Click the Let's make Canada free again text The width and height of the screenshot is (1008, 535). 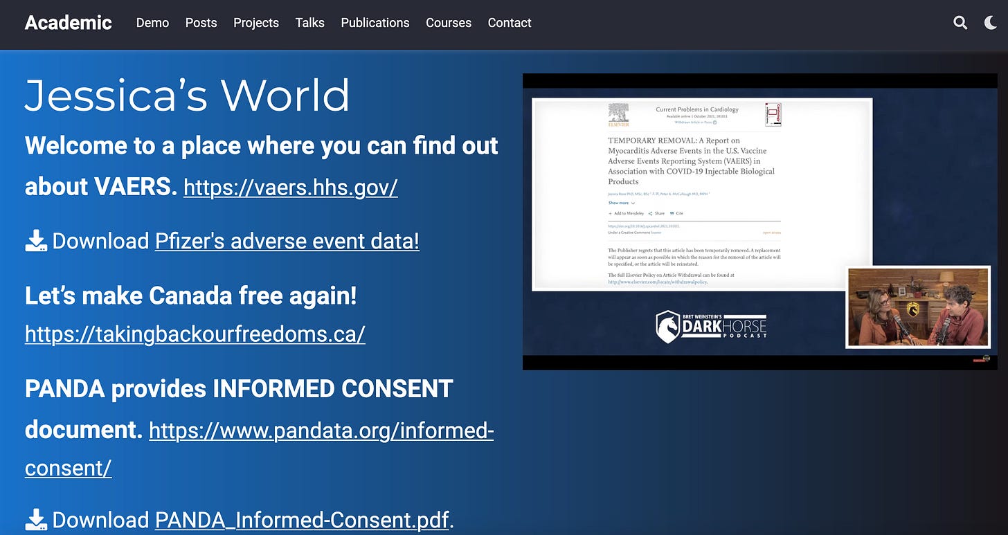[x=191, y=296]
